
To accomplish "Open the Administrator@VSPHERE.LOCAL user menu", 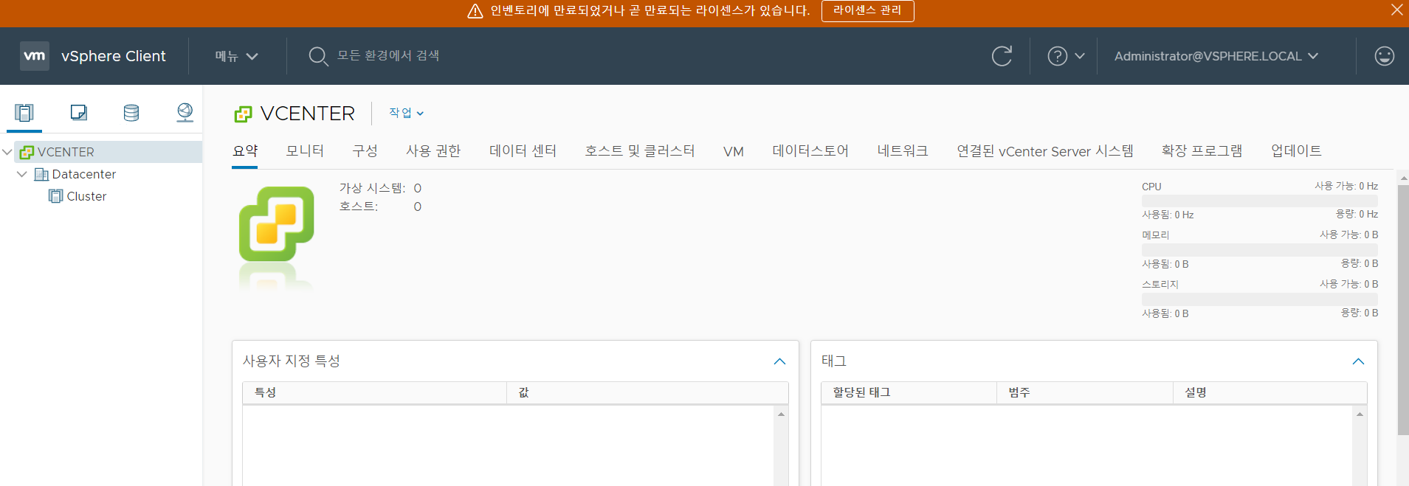I will (1216, 56).
